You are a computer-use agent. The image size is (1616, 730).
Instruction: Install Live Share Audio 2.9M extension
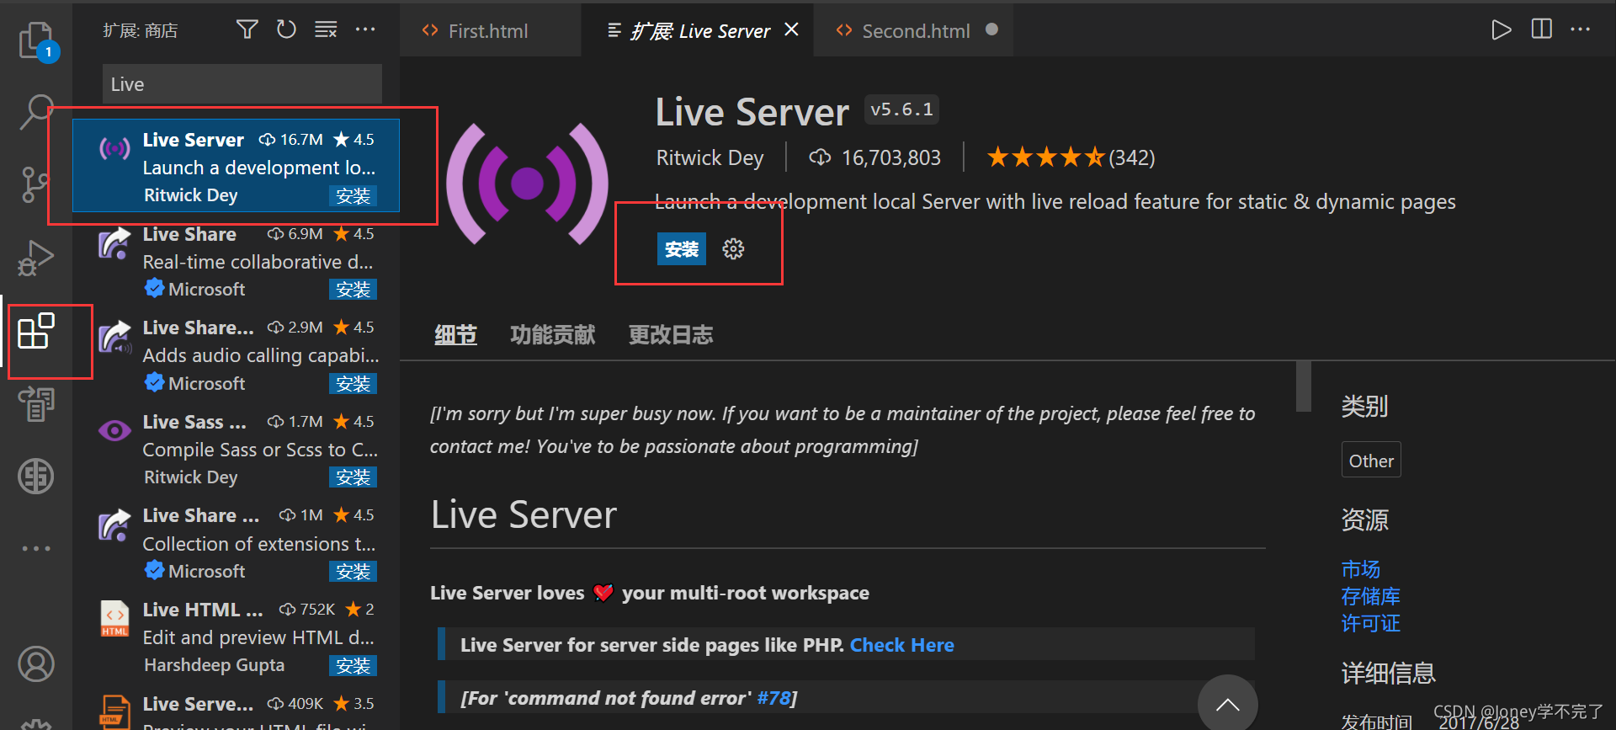353,384
